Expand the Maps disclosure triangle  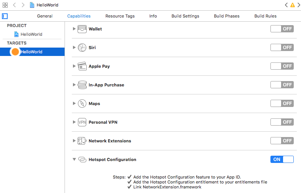(74, 104)
